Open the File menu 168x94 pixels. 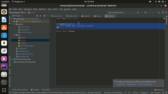10,9
